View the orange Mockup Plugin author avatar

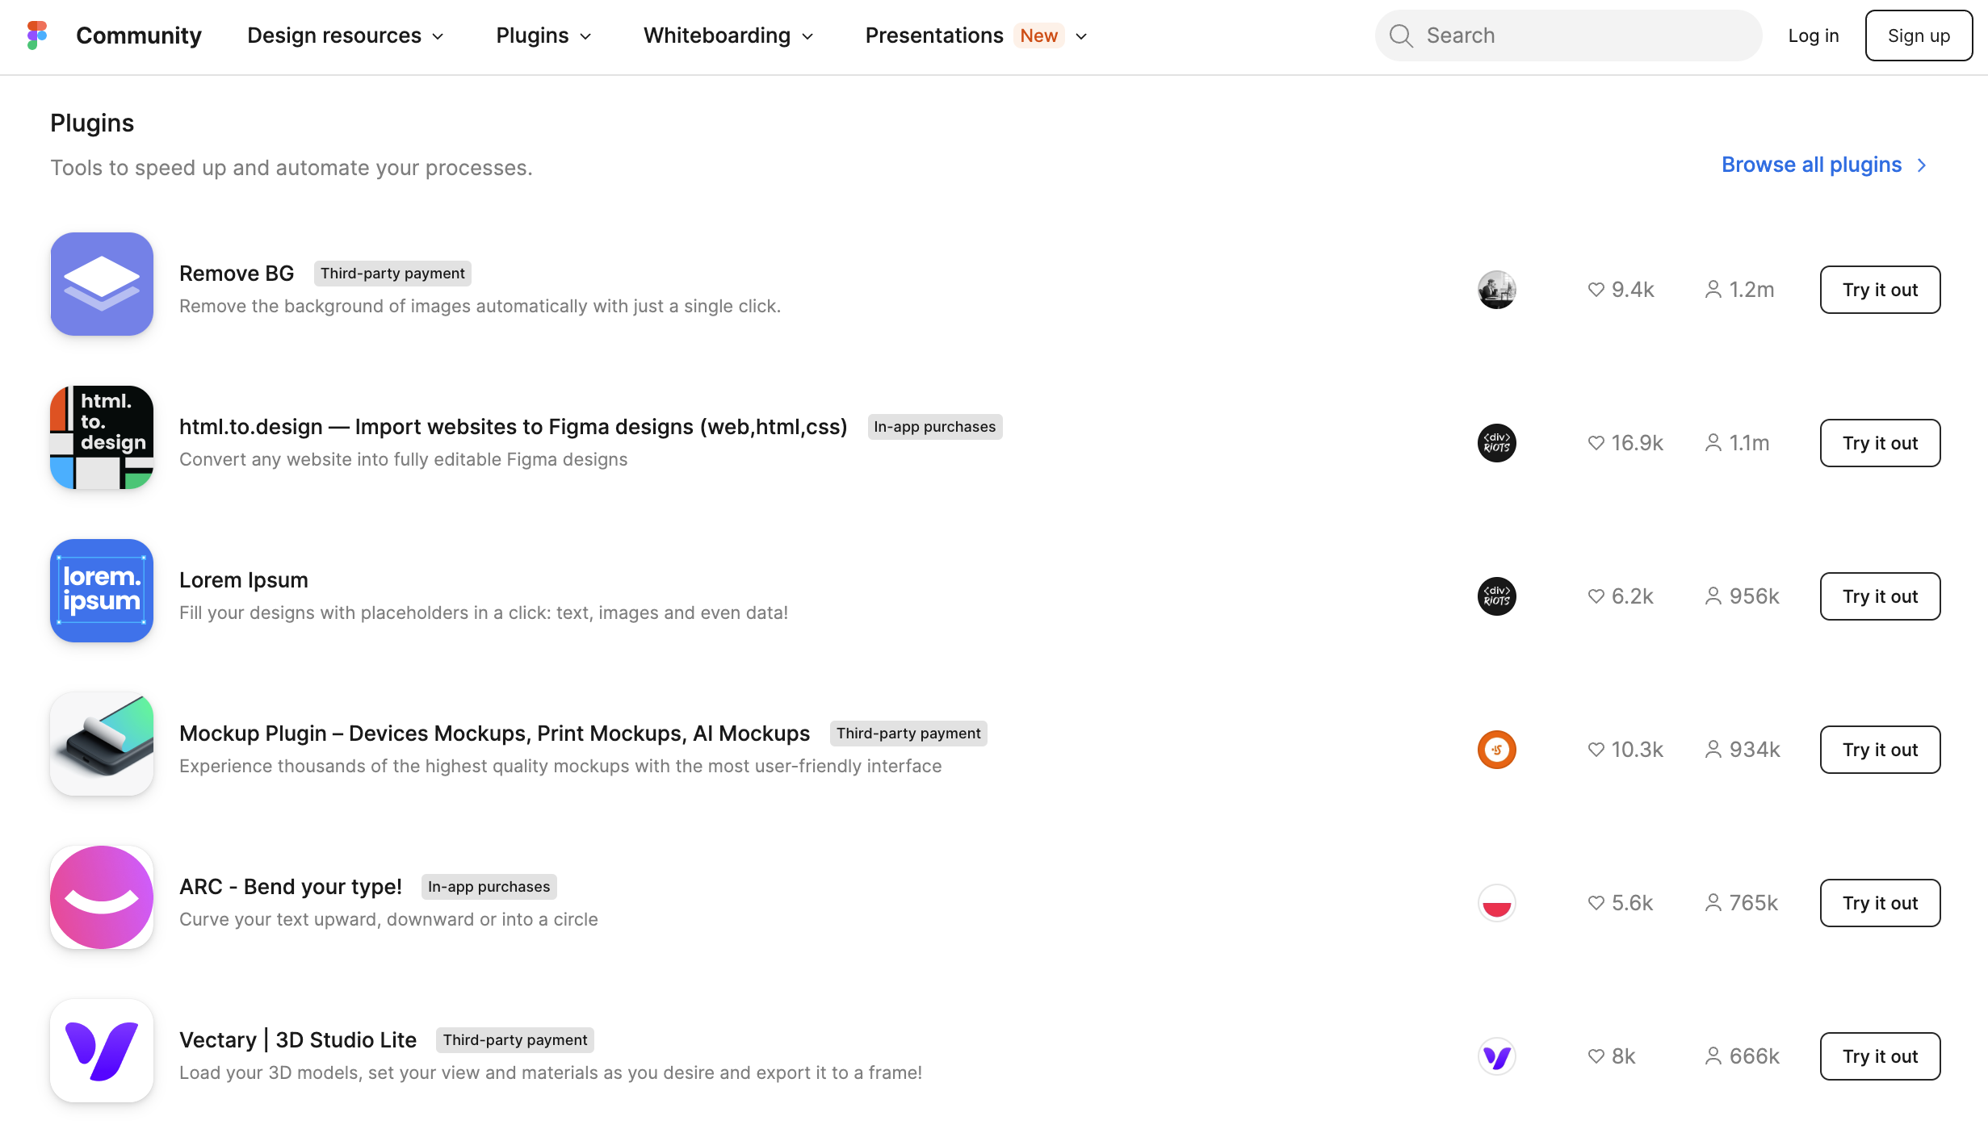click(x=1496, y=750)
